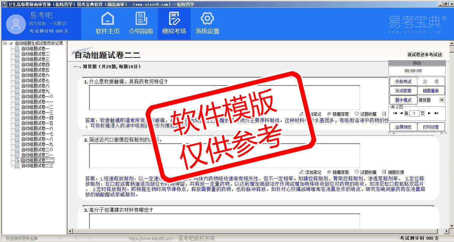Click the answer box for question 2

coord(224,156)
